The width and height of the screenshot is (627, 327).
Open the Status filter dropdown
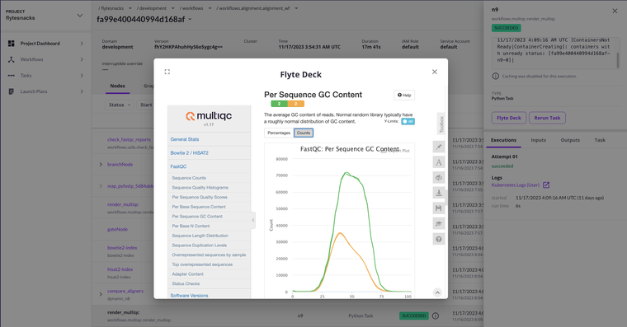(120, 105)
